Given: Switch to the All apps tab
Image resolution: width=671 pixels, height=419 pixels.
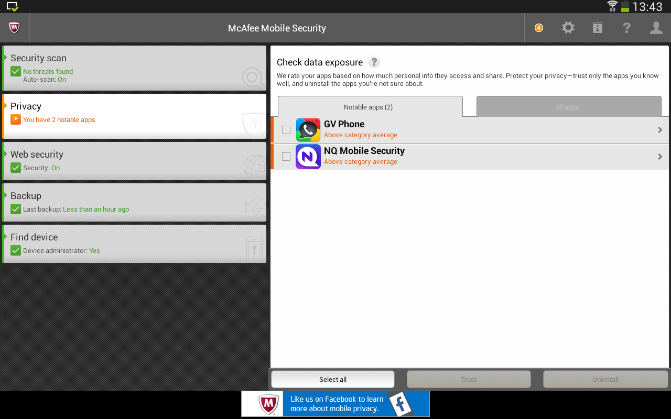Looking at the screenshot, I should pyautogui.click(x=569, y=107).
